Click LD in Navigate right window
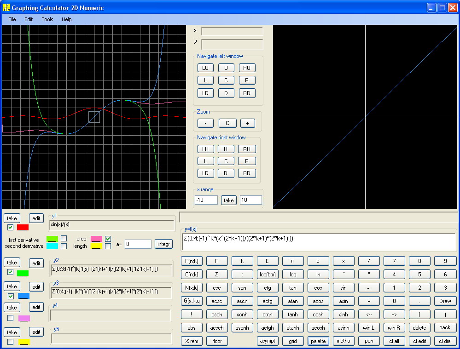The width and height of the screenshot is (460, 349). click(205, 173)
